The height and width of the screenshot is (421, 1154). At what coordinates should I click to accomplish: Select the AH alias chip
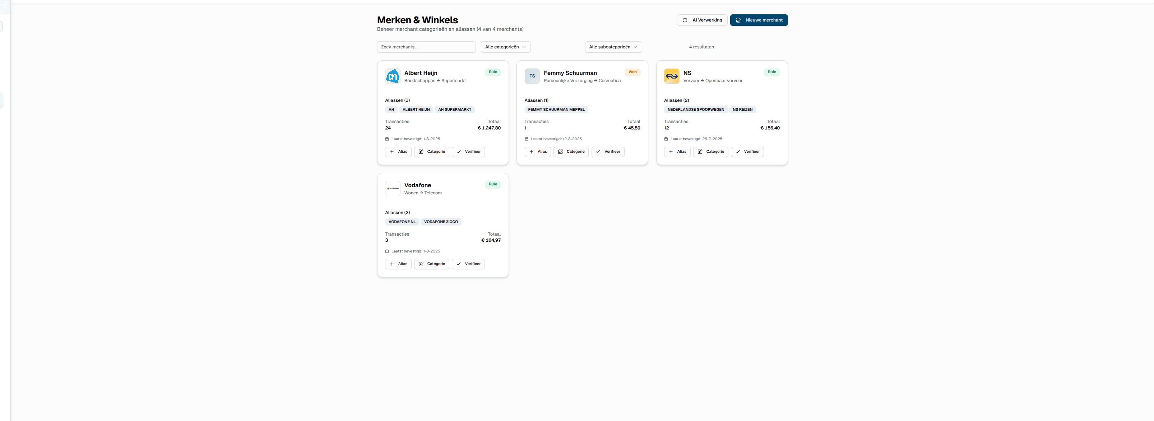coord(391,110)
